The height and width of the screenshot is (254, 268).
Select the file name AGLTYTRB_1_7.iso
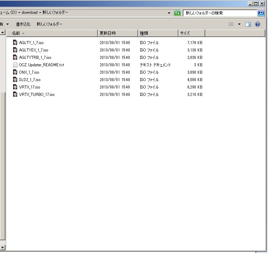click(x=35, y=57)
